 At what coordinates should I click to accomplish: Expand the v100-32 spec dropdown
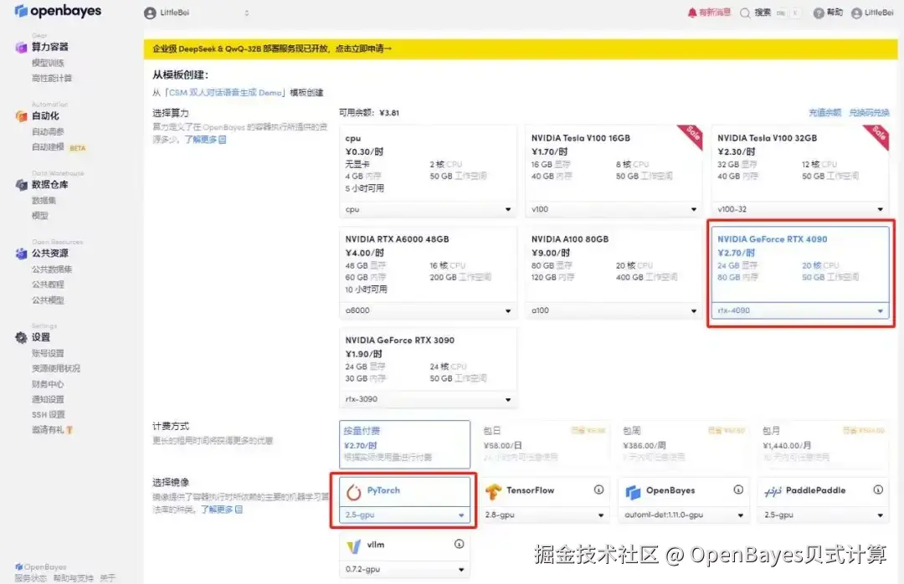coord(799,210)
